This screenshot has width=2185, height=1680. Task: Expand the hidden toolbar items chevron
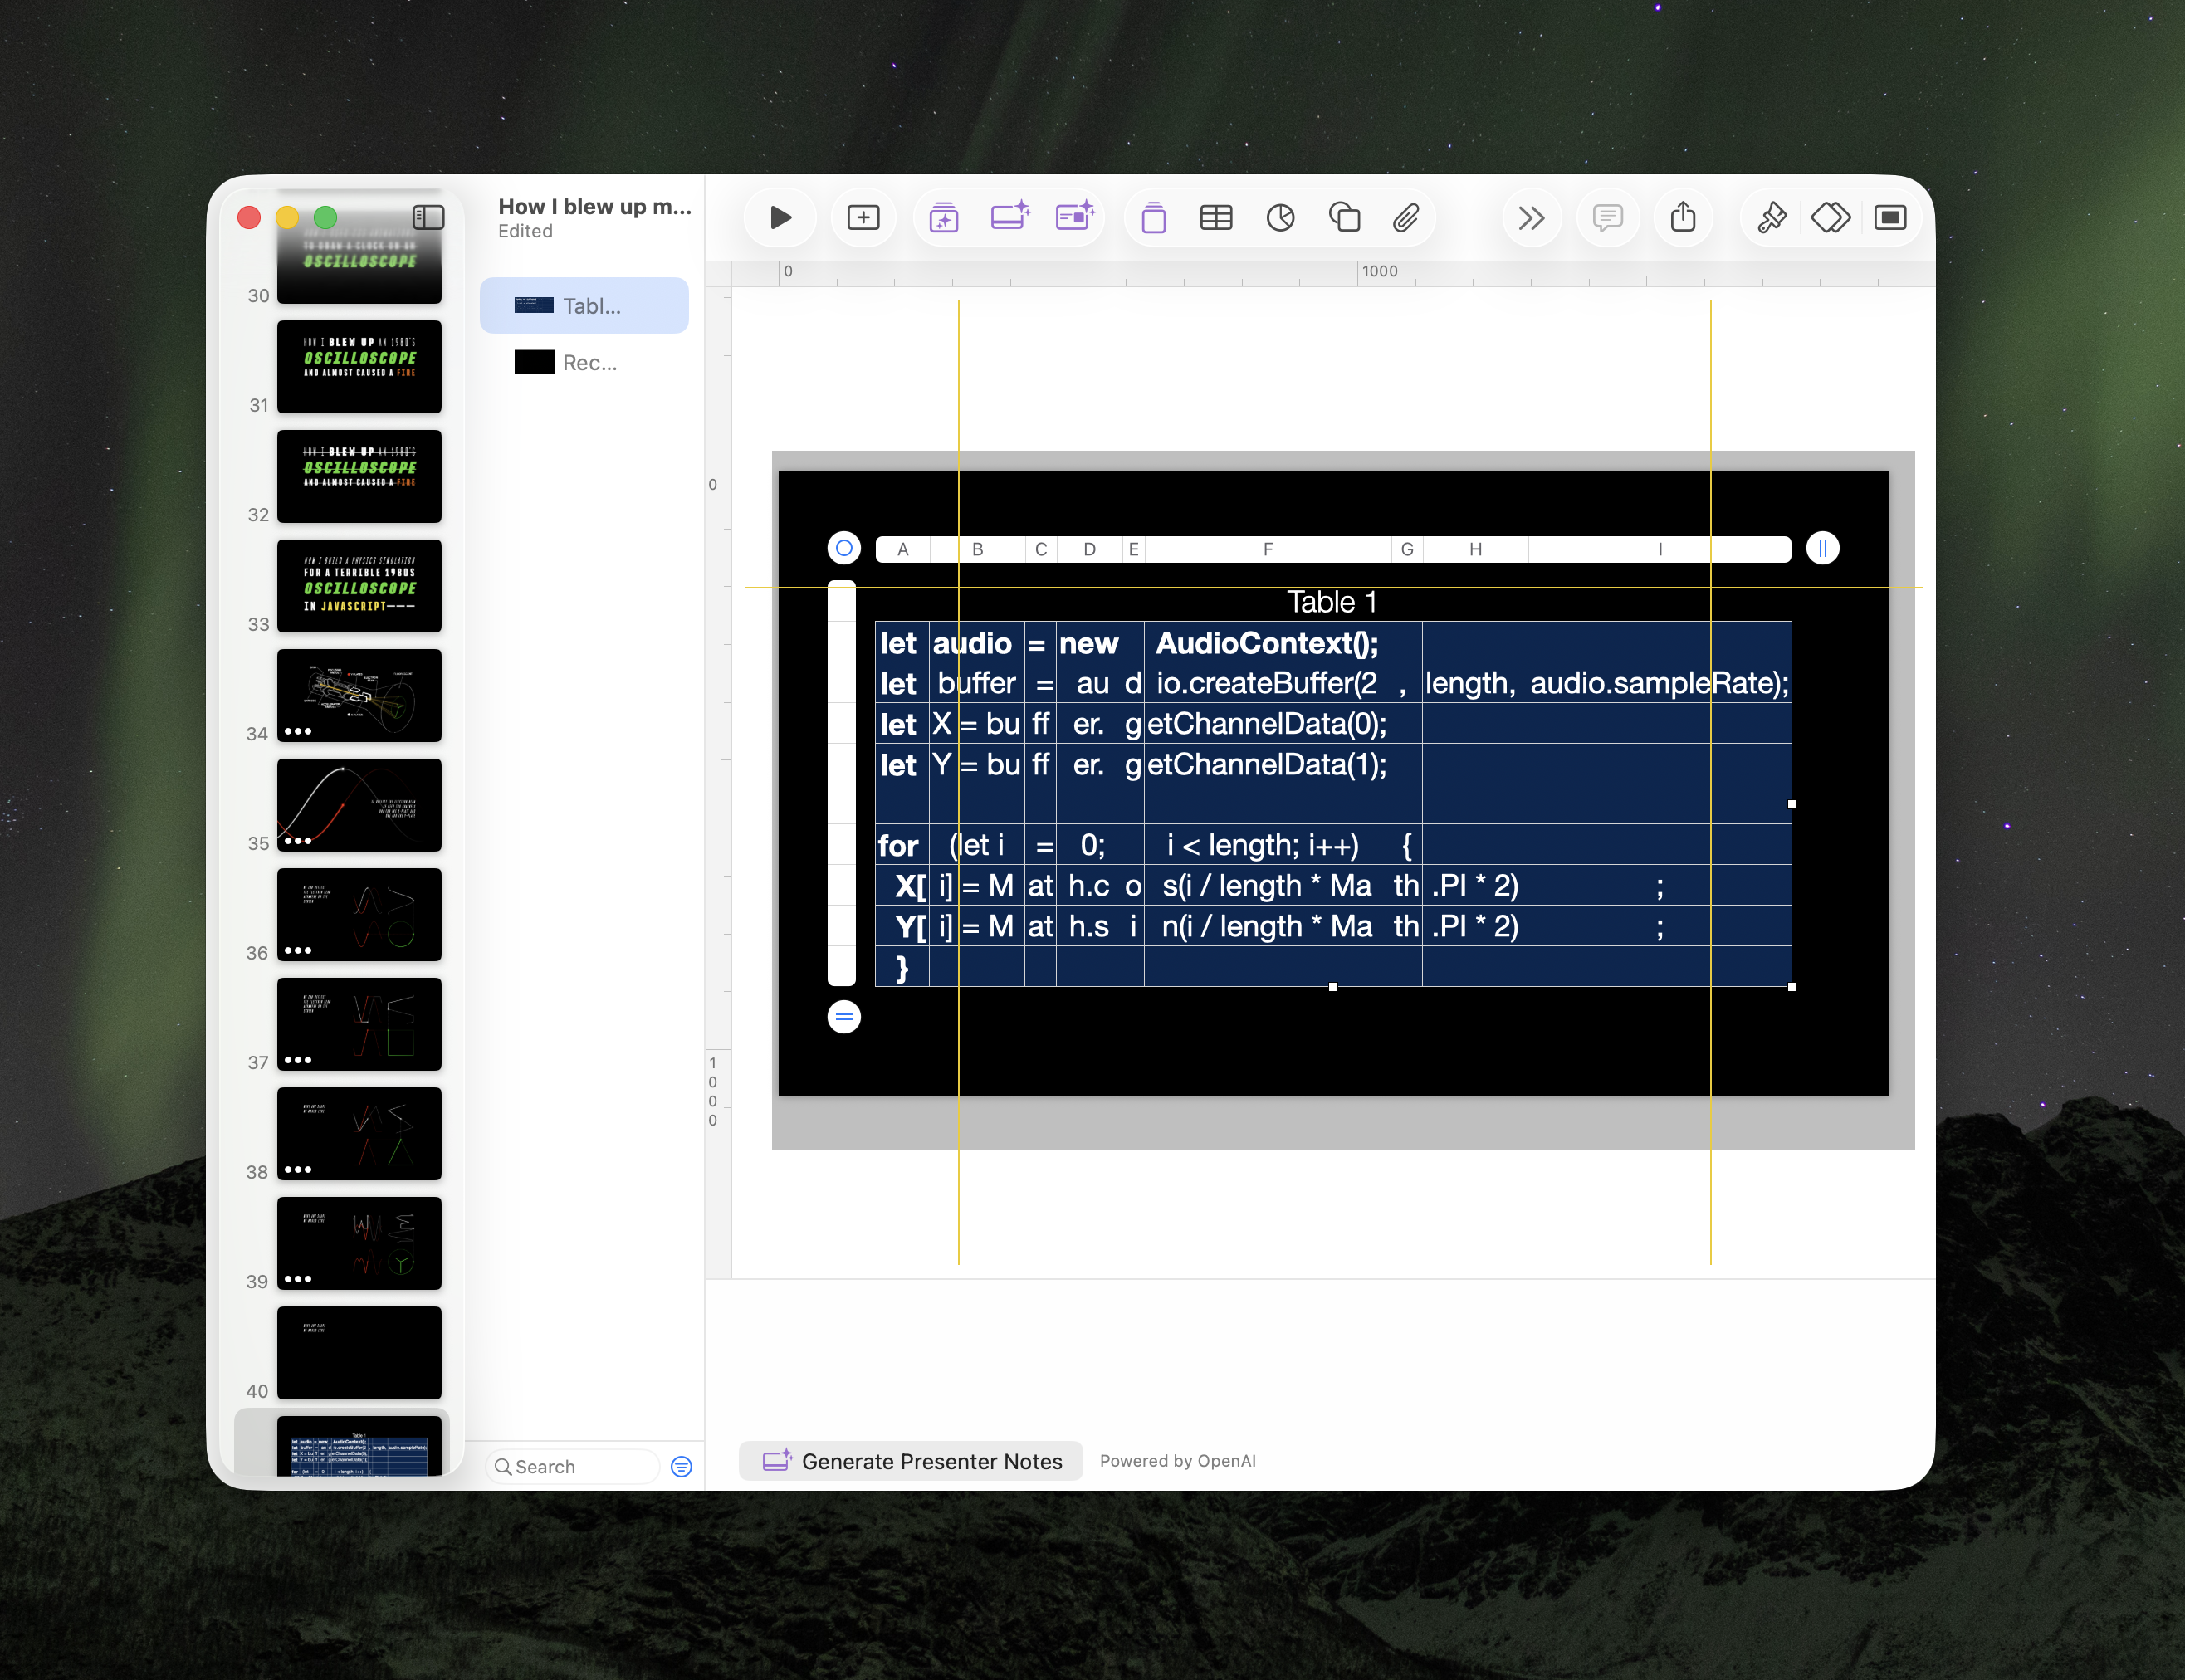click(x=1531, y=217)
